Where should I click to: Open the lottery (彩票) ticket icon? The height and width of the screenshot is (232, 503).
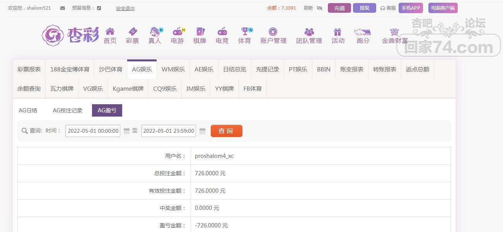coord(132,31)
